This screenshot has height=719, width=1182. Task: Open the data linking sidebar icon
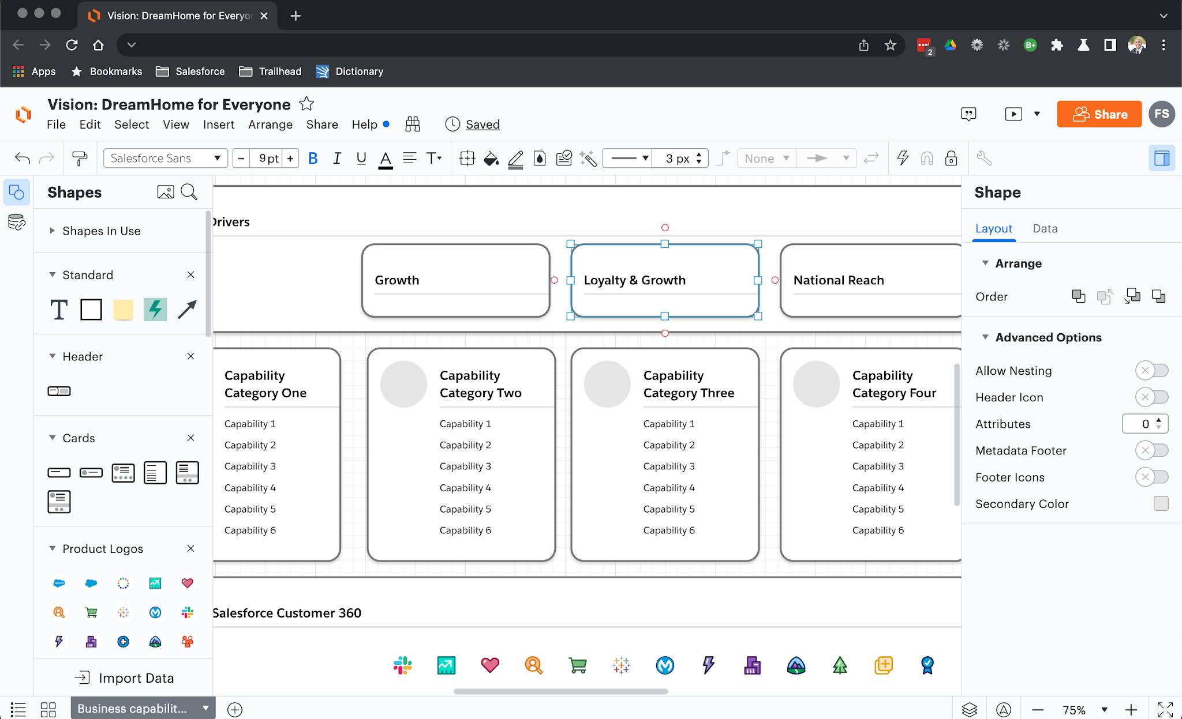(x=17, y=222)
